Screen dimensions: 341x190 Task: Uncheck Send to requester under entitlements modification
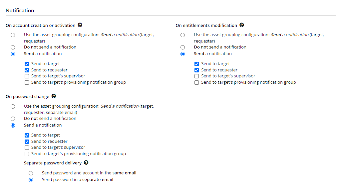coord(196,70)
